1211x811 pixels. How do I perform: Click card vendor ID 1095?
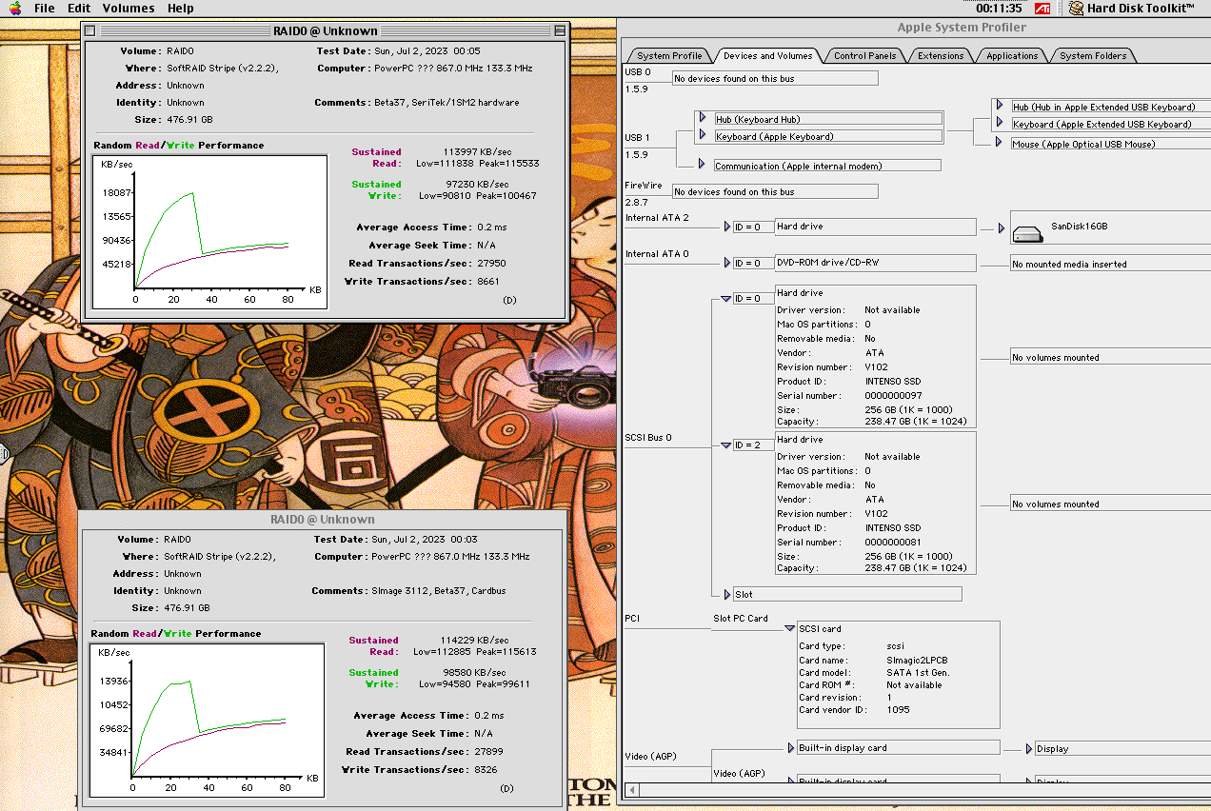[x=897, y=709]
